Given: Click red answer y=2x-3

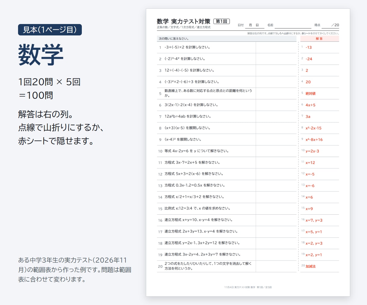Looking at the screenshot, I should pyautogui.click(x=312, y=151).
